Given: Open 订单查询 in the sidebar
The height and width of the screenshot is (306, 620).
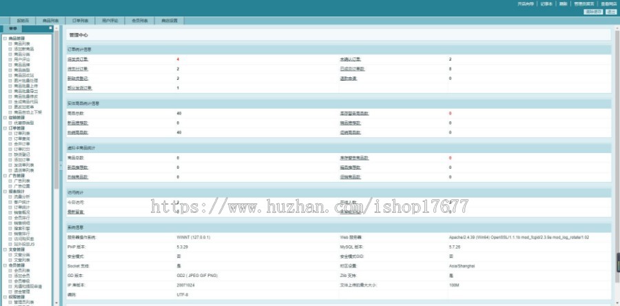Looking at the screenshot, I should [x=22, y=139].
